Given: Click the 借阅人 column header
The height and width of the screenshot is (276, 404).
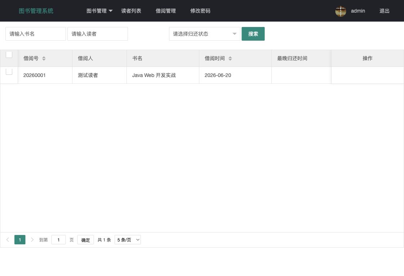Looking at the screenshot, I should tap(99, 58).
